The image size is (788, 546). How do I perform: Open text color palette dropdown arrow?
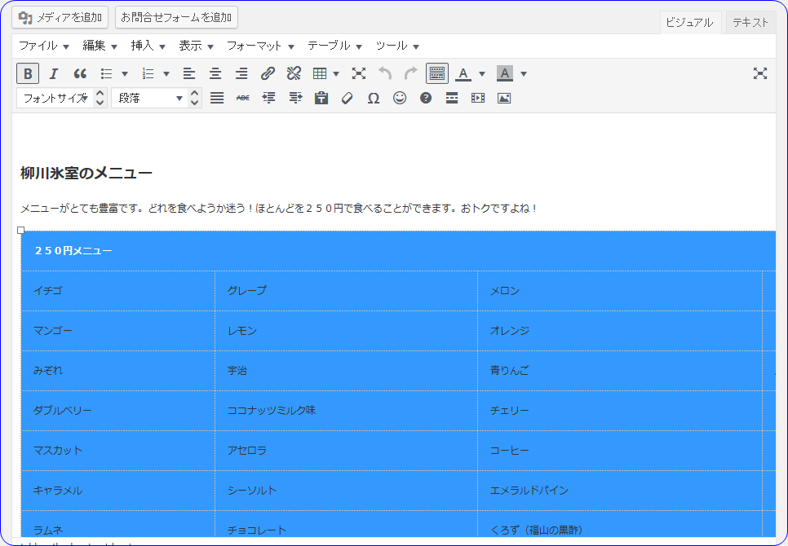tap(482, 74)
